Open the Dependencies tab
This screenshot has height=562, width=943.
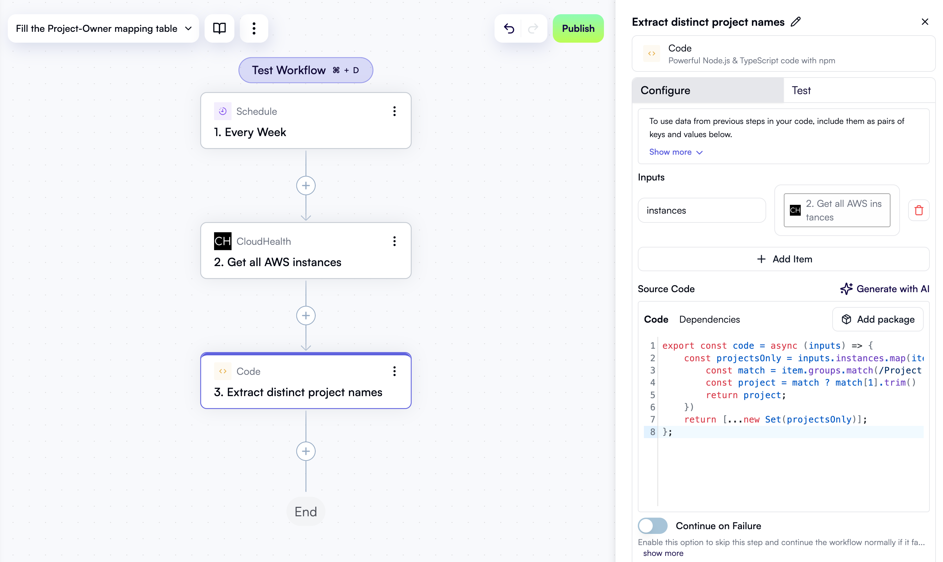[709, 319]
